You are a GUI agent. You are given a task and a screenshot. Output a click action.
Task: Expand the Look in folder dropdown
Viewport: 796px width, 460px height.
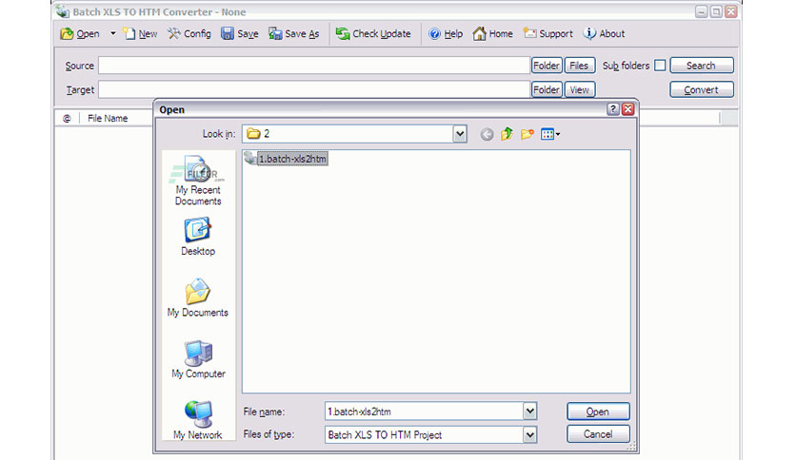[x=460, y=134]
